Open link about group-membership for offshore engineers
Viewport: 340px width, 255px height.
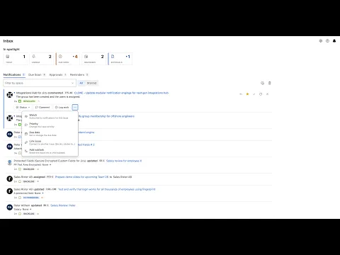point(107,116)
